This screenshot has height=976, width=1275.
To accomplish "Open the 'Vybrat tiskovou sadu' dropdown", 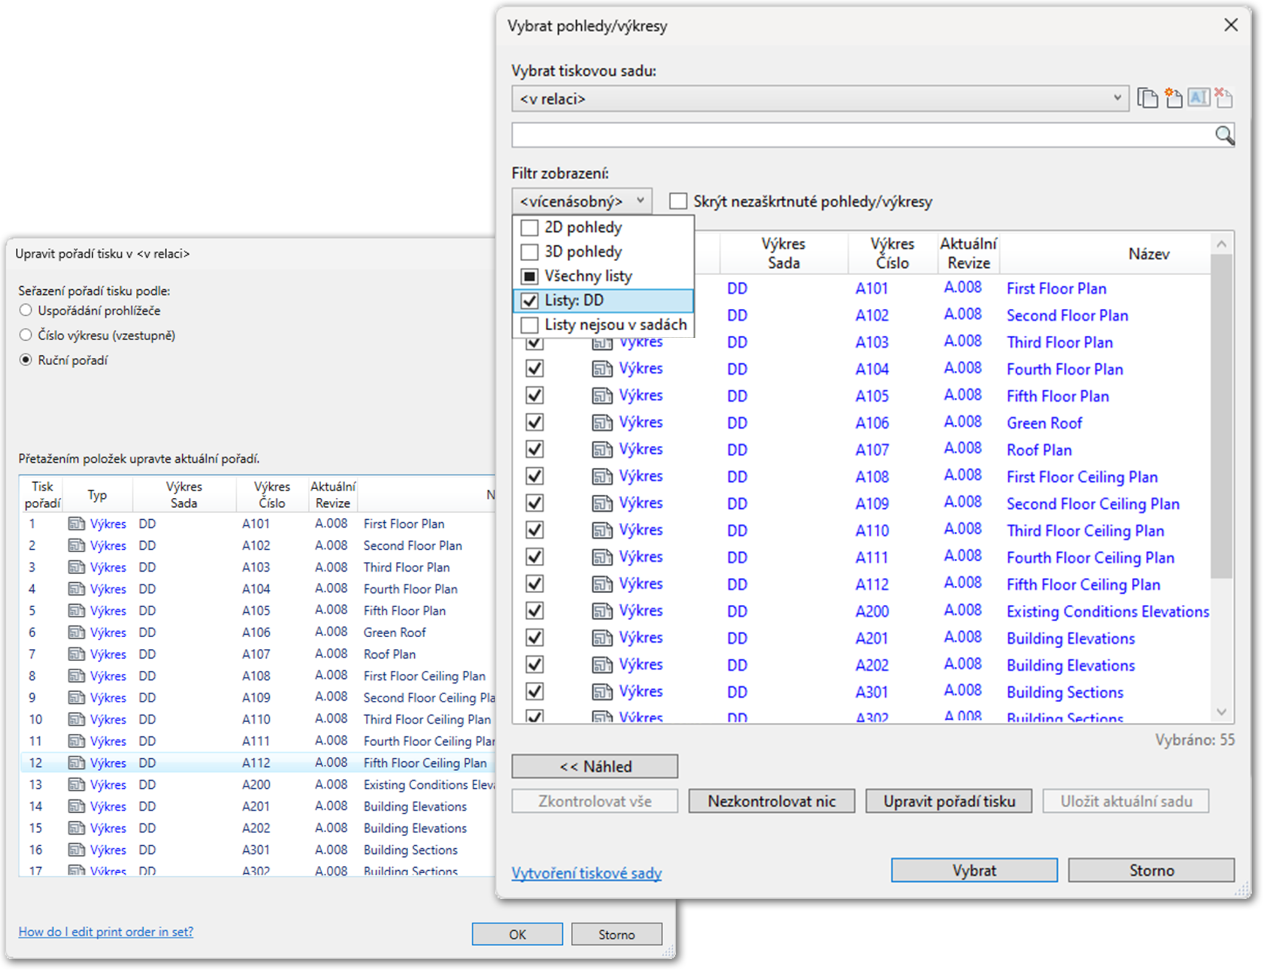I will (819, 98).
